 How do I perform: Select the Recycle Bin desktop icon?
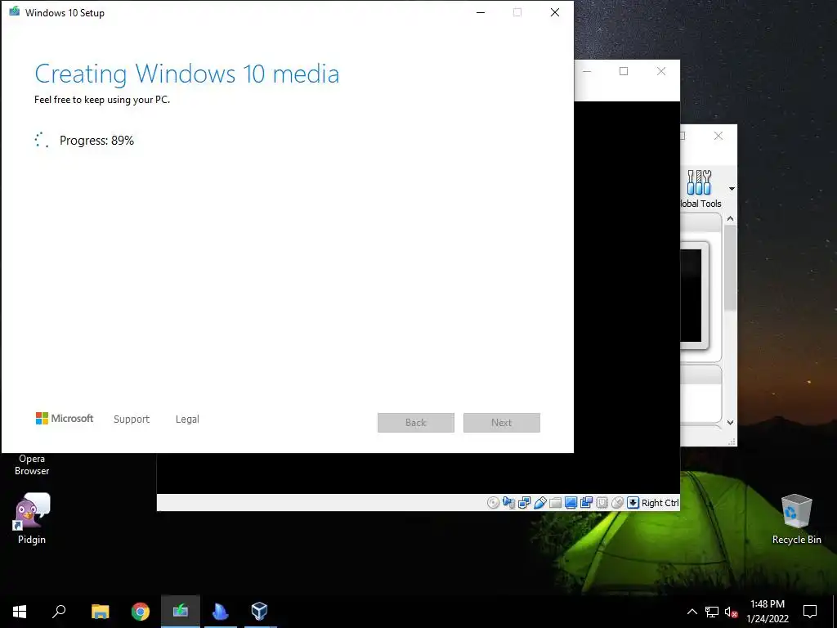pos(796,519)
